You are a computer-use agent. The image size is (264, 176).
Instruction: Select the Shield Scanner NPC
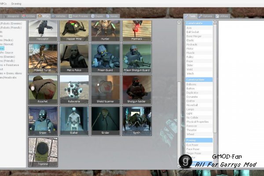pyautogui.click(x=106, y=90)
